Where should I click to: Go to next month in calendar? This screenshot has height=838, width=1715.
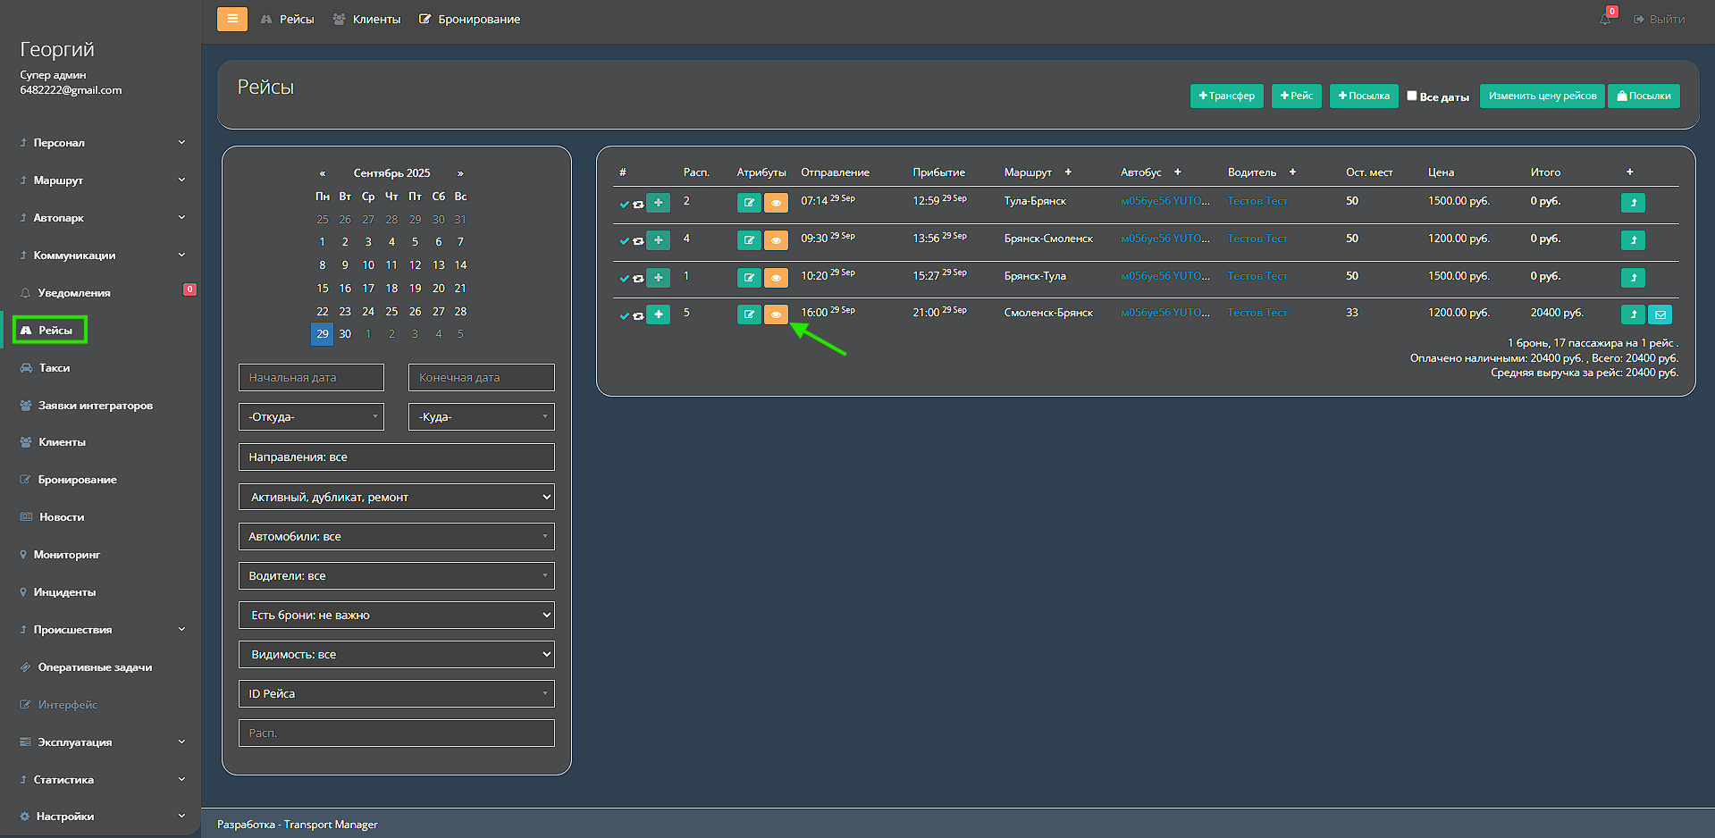(x=460, y=173)
